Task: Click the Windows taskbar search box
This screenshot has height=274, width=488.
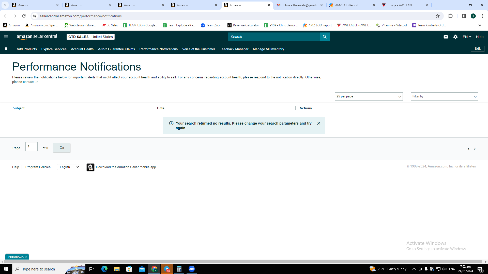Action: [x=49, y=269]
